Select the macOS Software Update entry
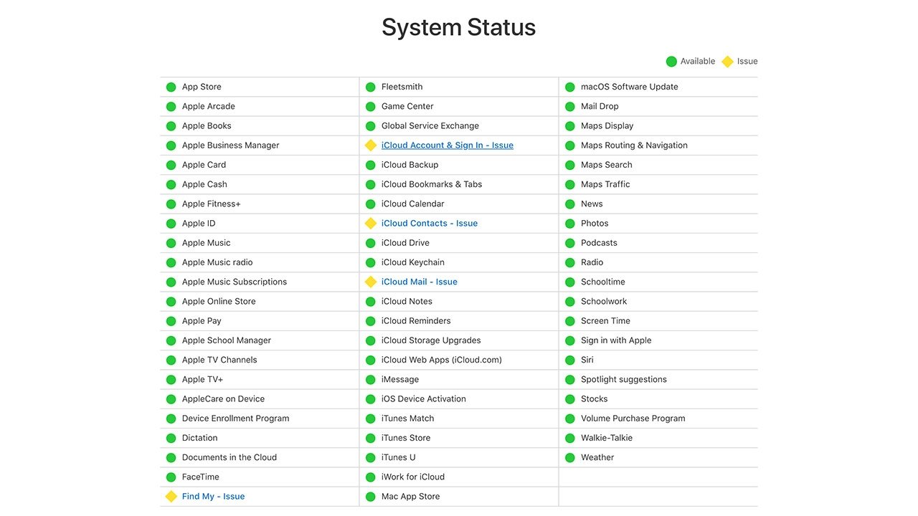Viewport: 918px width, 516px height. tap(629, 87)
